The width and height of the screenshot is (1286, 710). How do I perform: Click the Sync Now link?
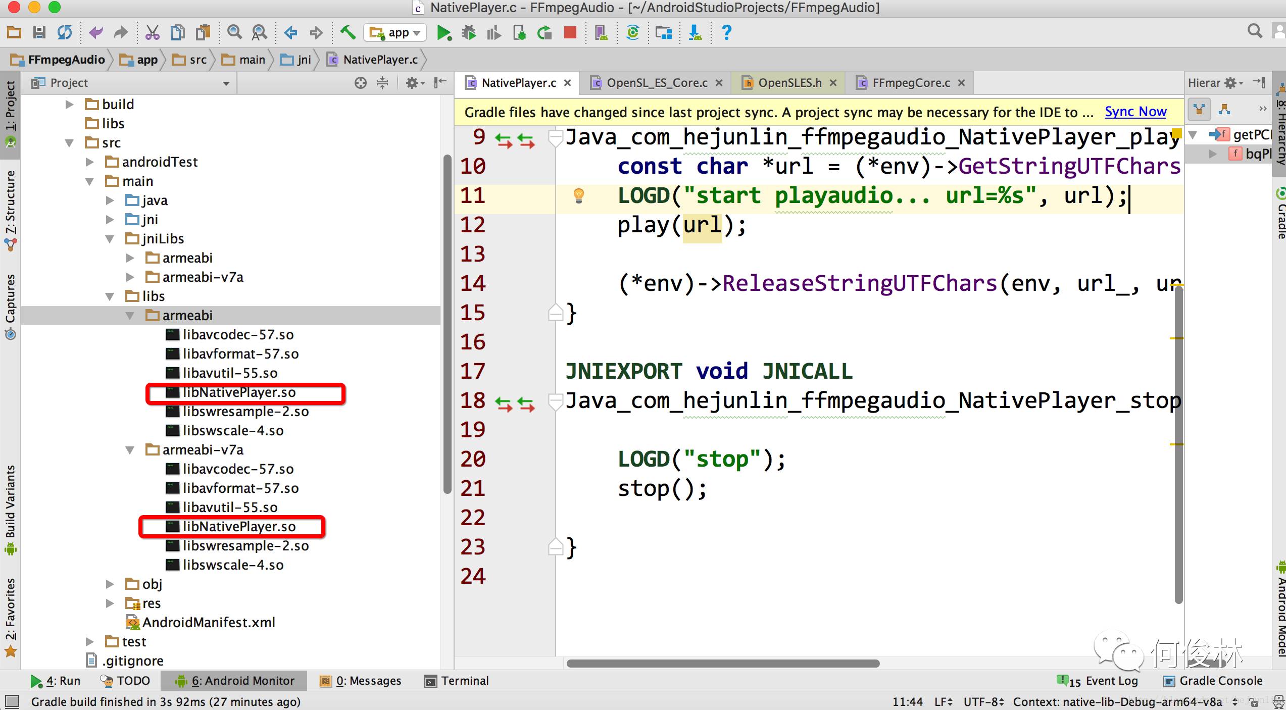1135,112
